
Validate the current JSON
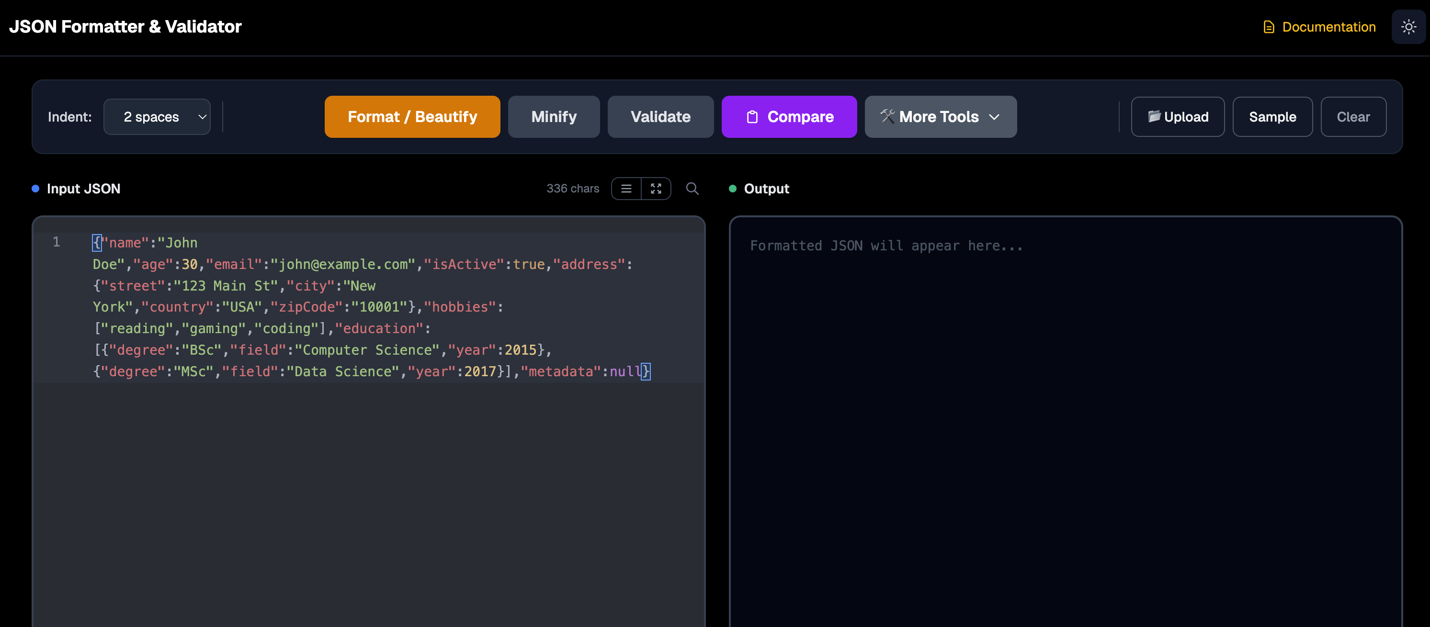(x=660, y=116)
